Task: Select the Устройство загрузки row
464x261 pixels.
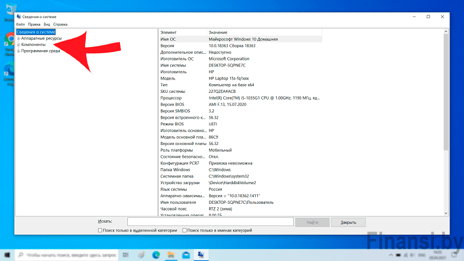Action: 240,183
